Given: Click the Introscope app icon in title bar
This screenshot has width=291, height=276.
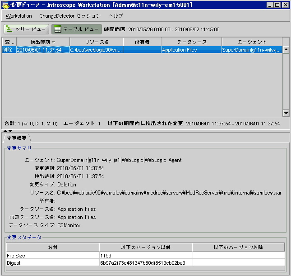Looking at the screenshot, I should [x=5, y=5].
